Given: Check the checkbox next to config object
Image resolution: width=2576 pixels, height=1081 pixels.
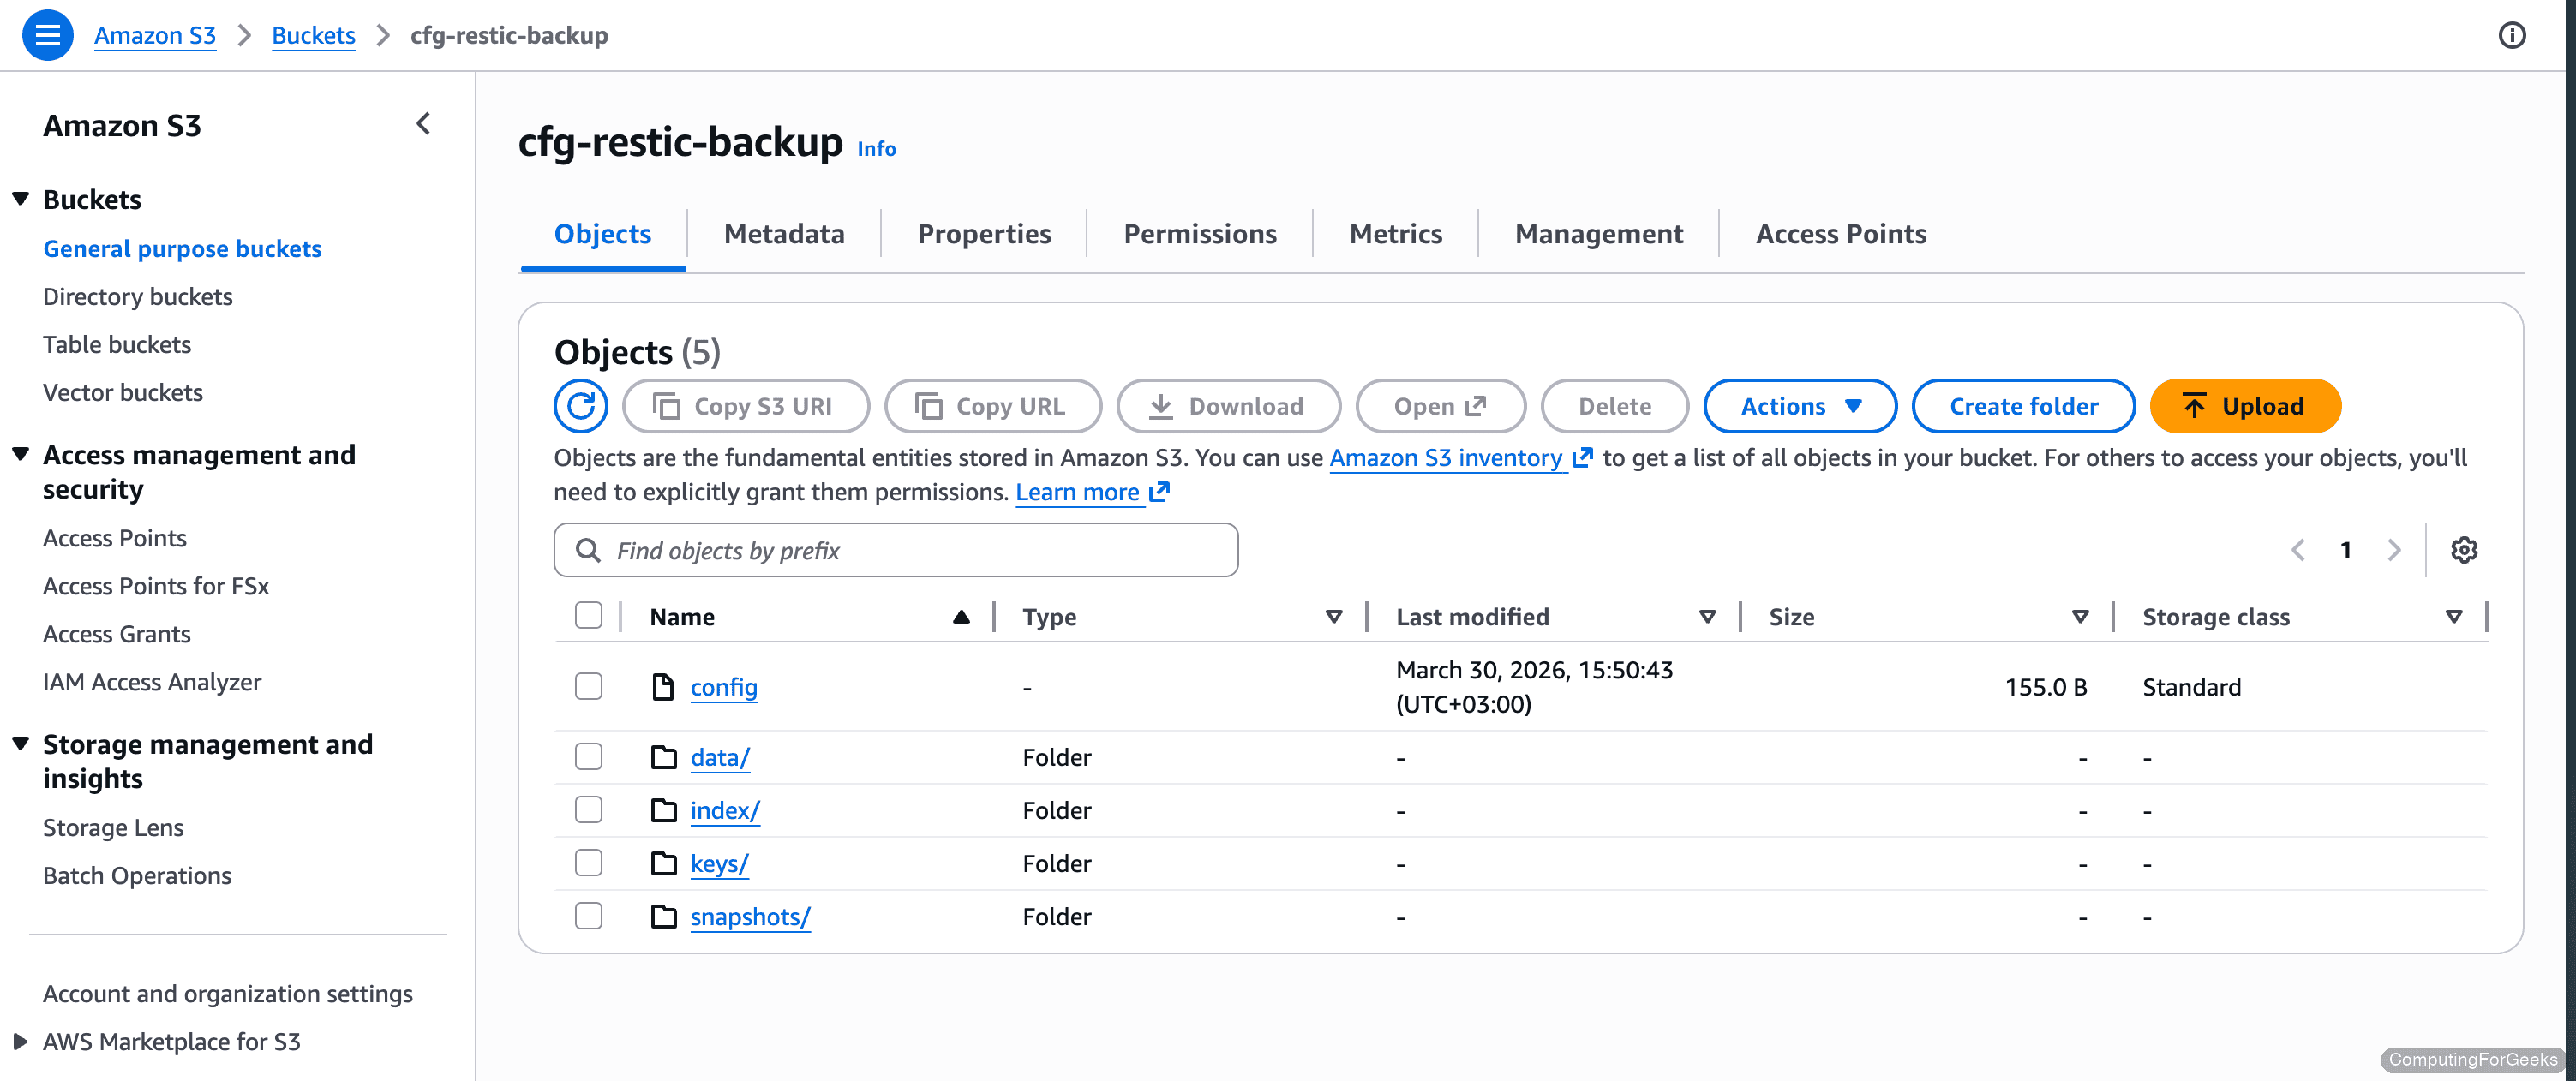Looking at the screenshot, I should (x=589, y=687).
